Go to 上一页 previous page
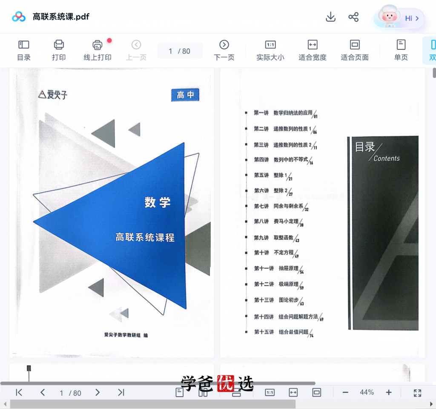Image resolution: width=436 pixels, height=409 pixels. pos(136,50)
